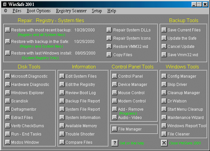Click the Cancel Update button
The width and height of the screenshot is (210, 151).
[x=164, y=46]
